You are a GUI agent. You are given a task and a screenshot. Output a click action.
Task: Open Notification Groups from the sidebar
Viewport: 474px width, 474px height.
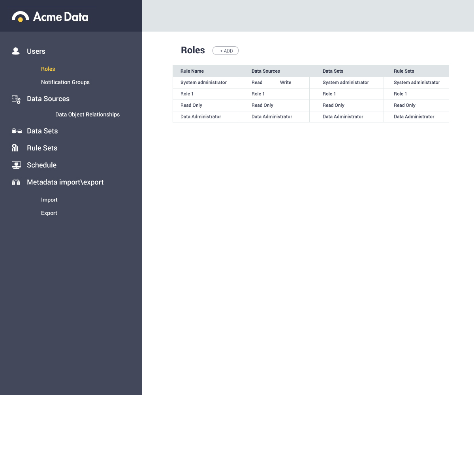(x=65, y=82)
